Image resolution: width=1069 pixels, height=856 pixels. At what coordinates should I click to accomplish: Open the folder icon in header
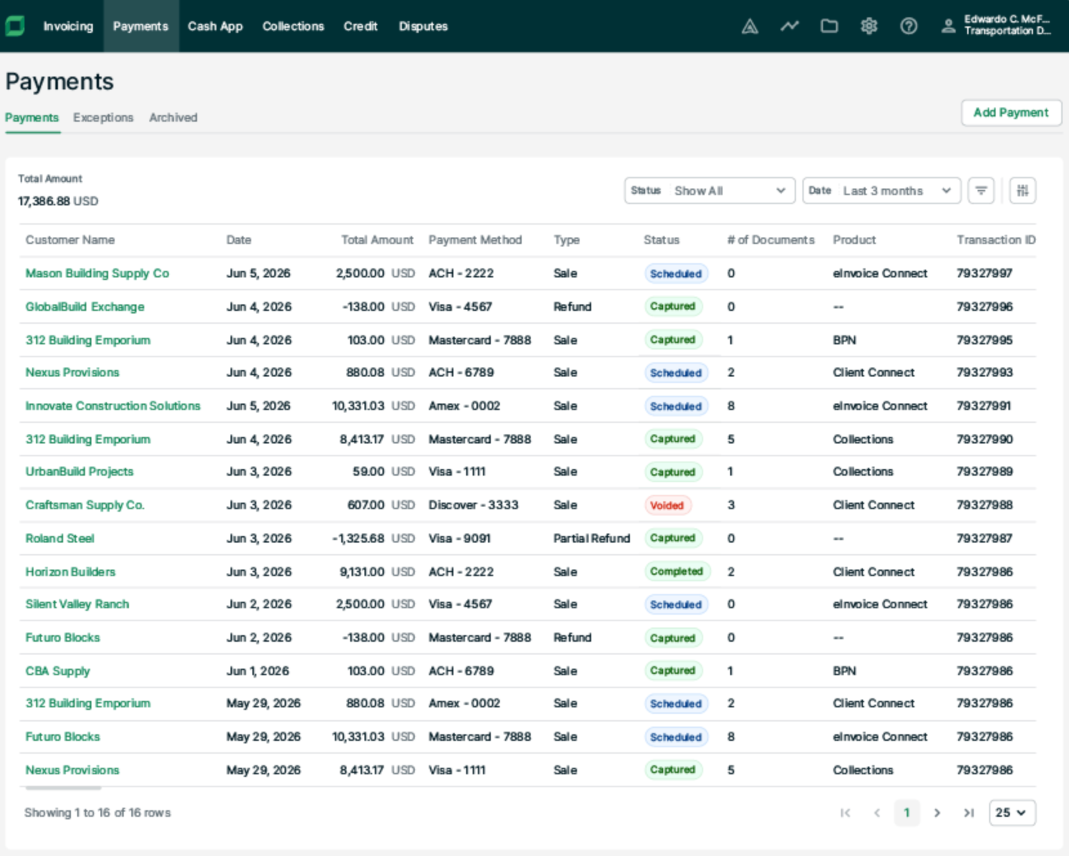pos(829,26)
